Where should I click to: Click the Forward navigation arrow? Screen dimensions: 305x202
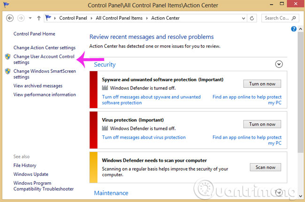(x=21, y=18)
